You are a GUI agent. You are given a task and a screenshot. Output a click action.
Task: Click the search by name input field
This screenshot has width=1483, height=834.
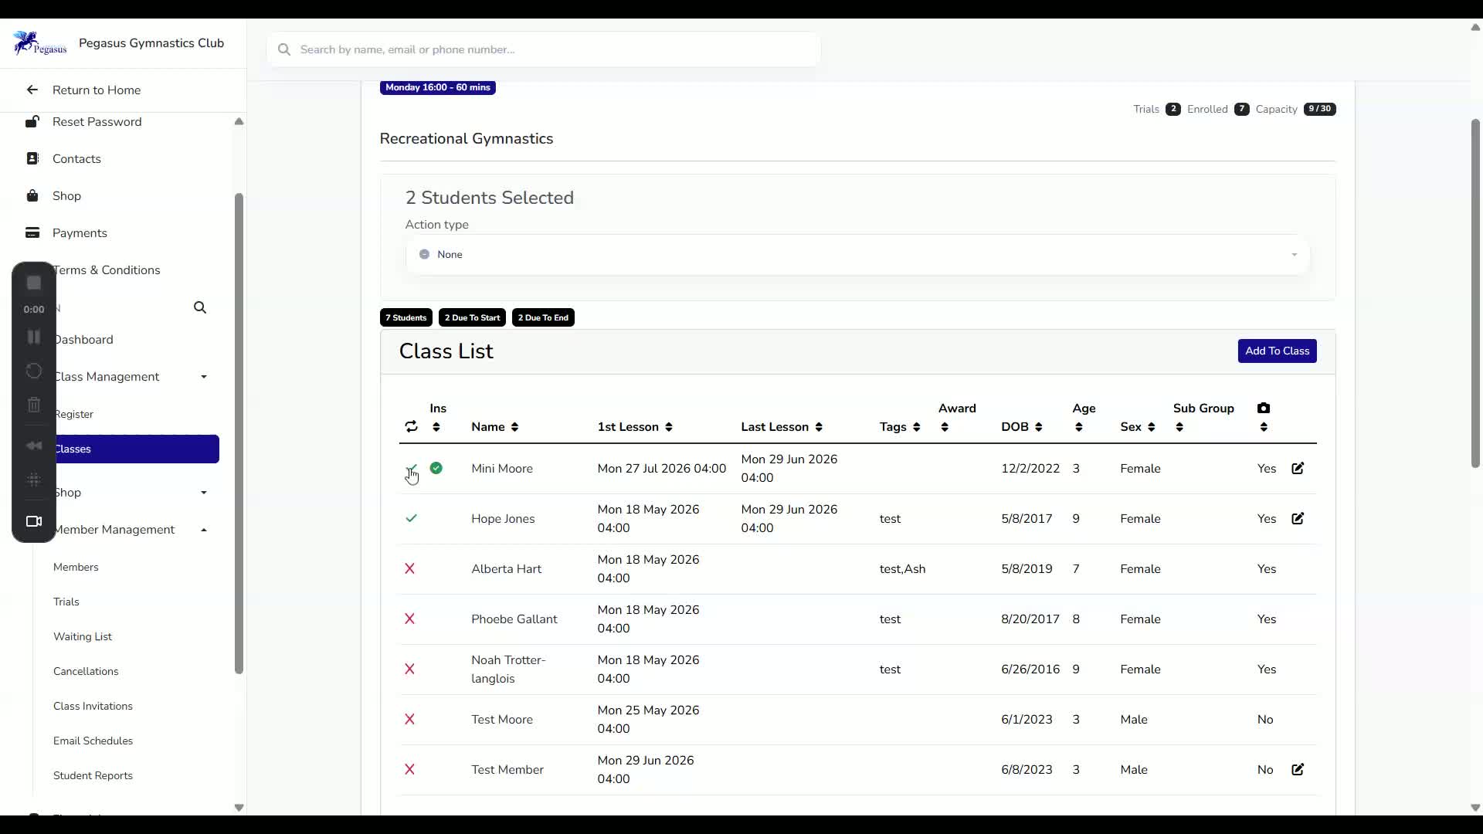[x=544, y=49]
